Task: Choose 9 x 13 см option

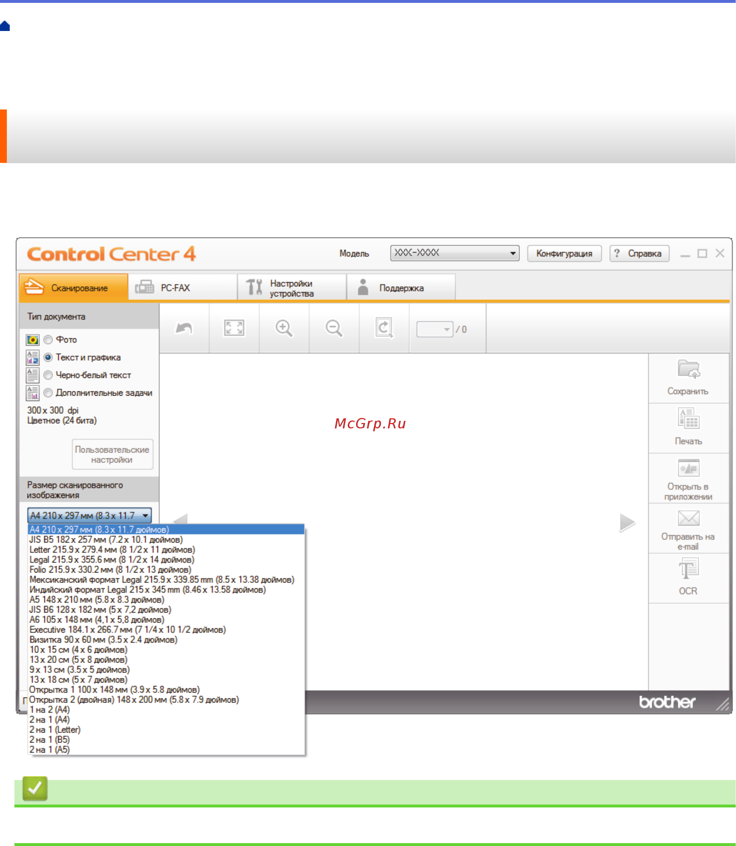Action: [x=167, y=669]
